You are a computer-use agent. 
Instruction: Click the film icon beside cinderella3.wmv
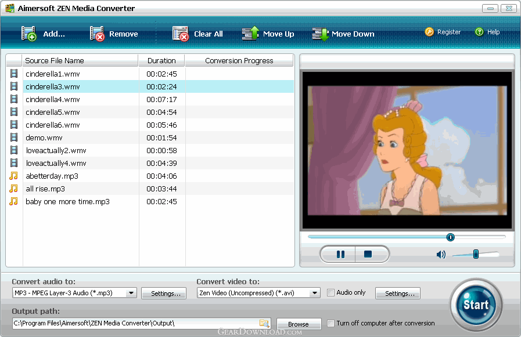(x=14, y=86)
